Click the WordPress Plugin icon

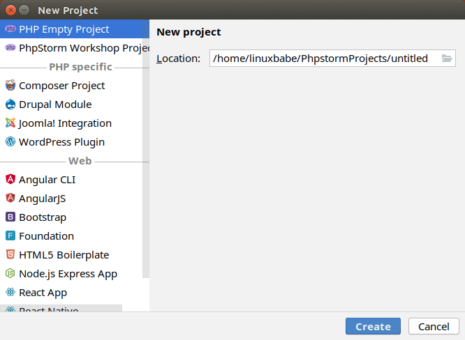[x=10, y=142]
